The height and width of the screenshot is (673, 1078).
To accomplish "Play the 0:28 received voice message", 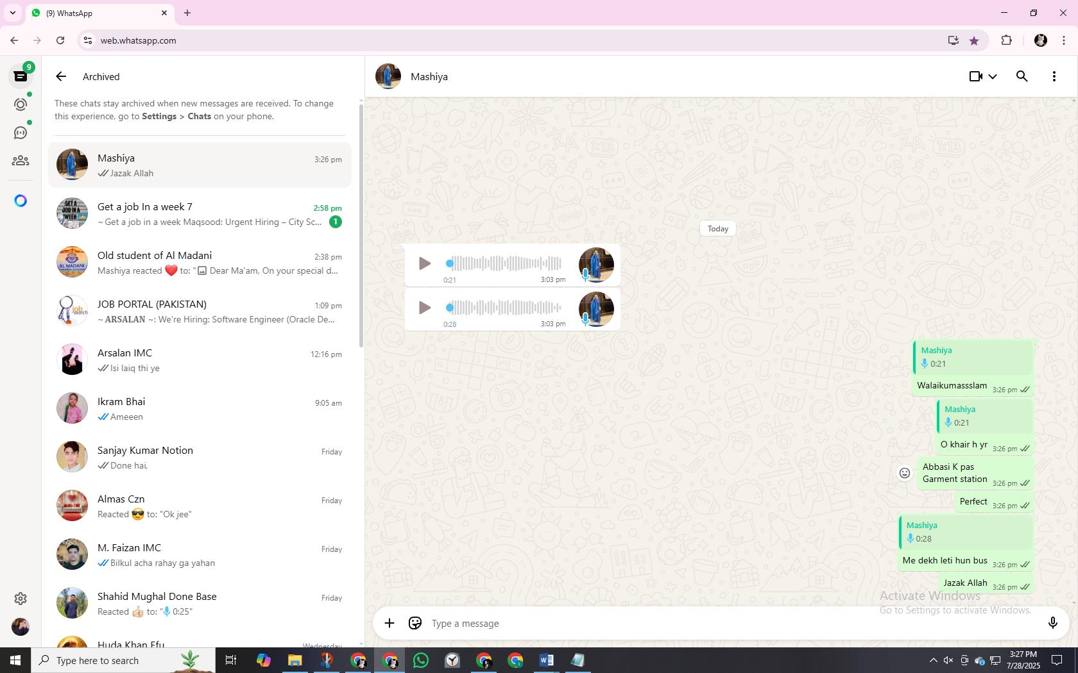I will tap(424, 308).
